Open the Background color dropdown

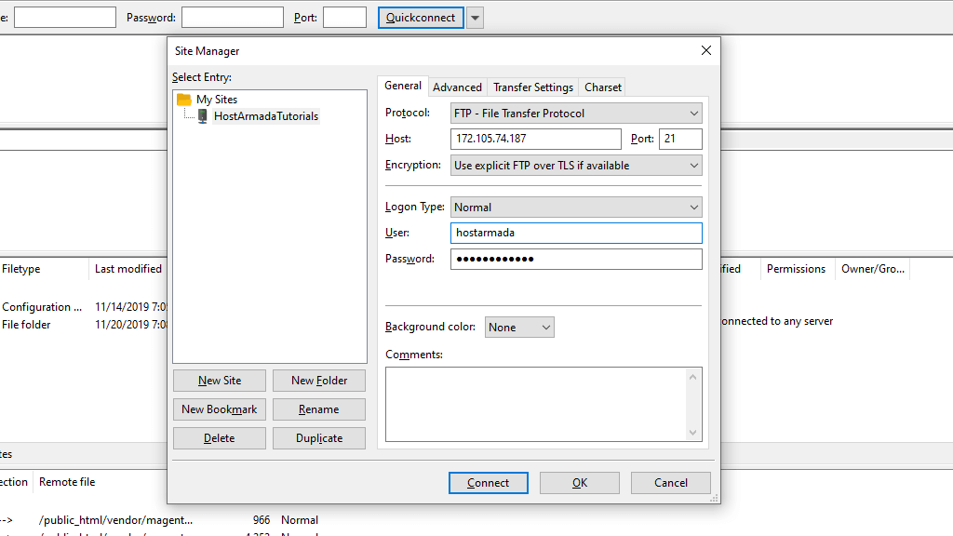click(x=519, y=327)
